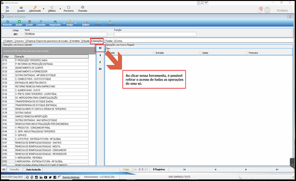
Task: Click the Senha key icon
Action: pos(69,22)
